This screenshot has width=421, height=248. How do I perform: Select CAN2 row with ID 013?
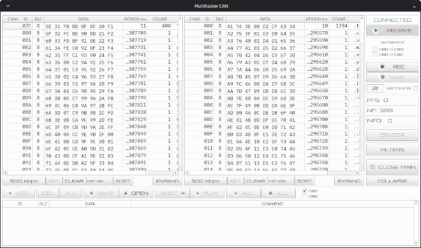(272, 163)
